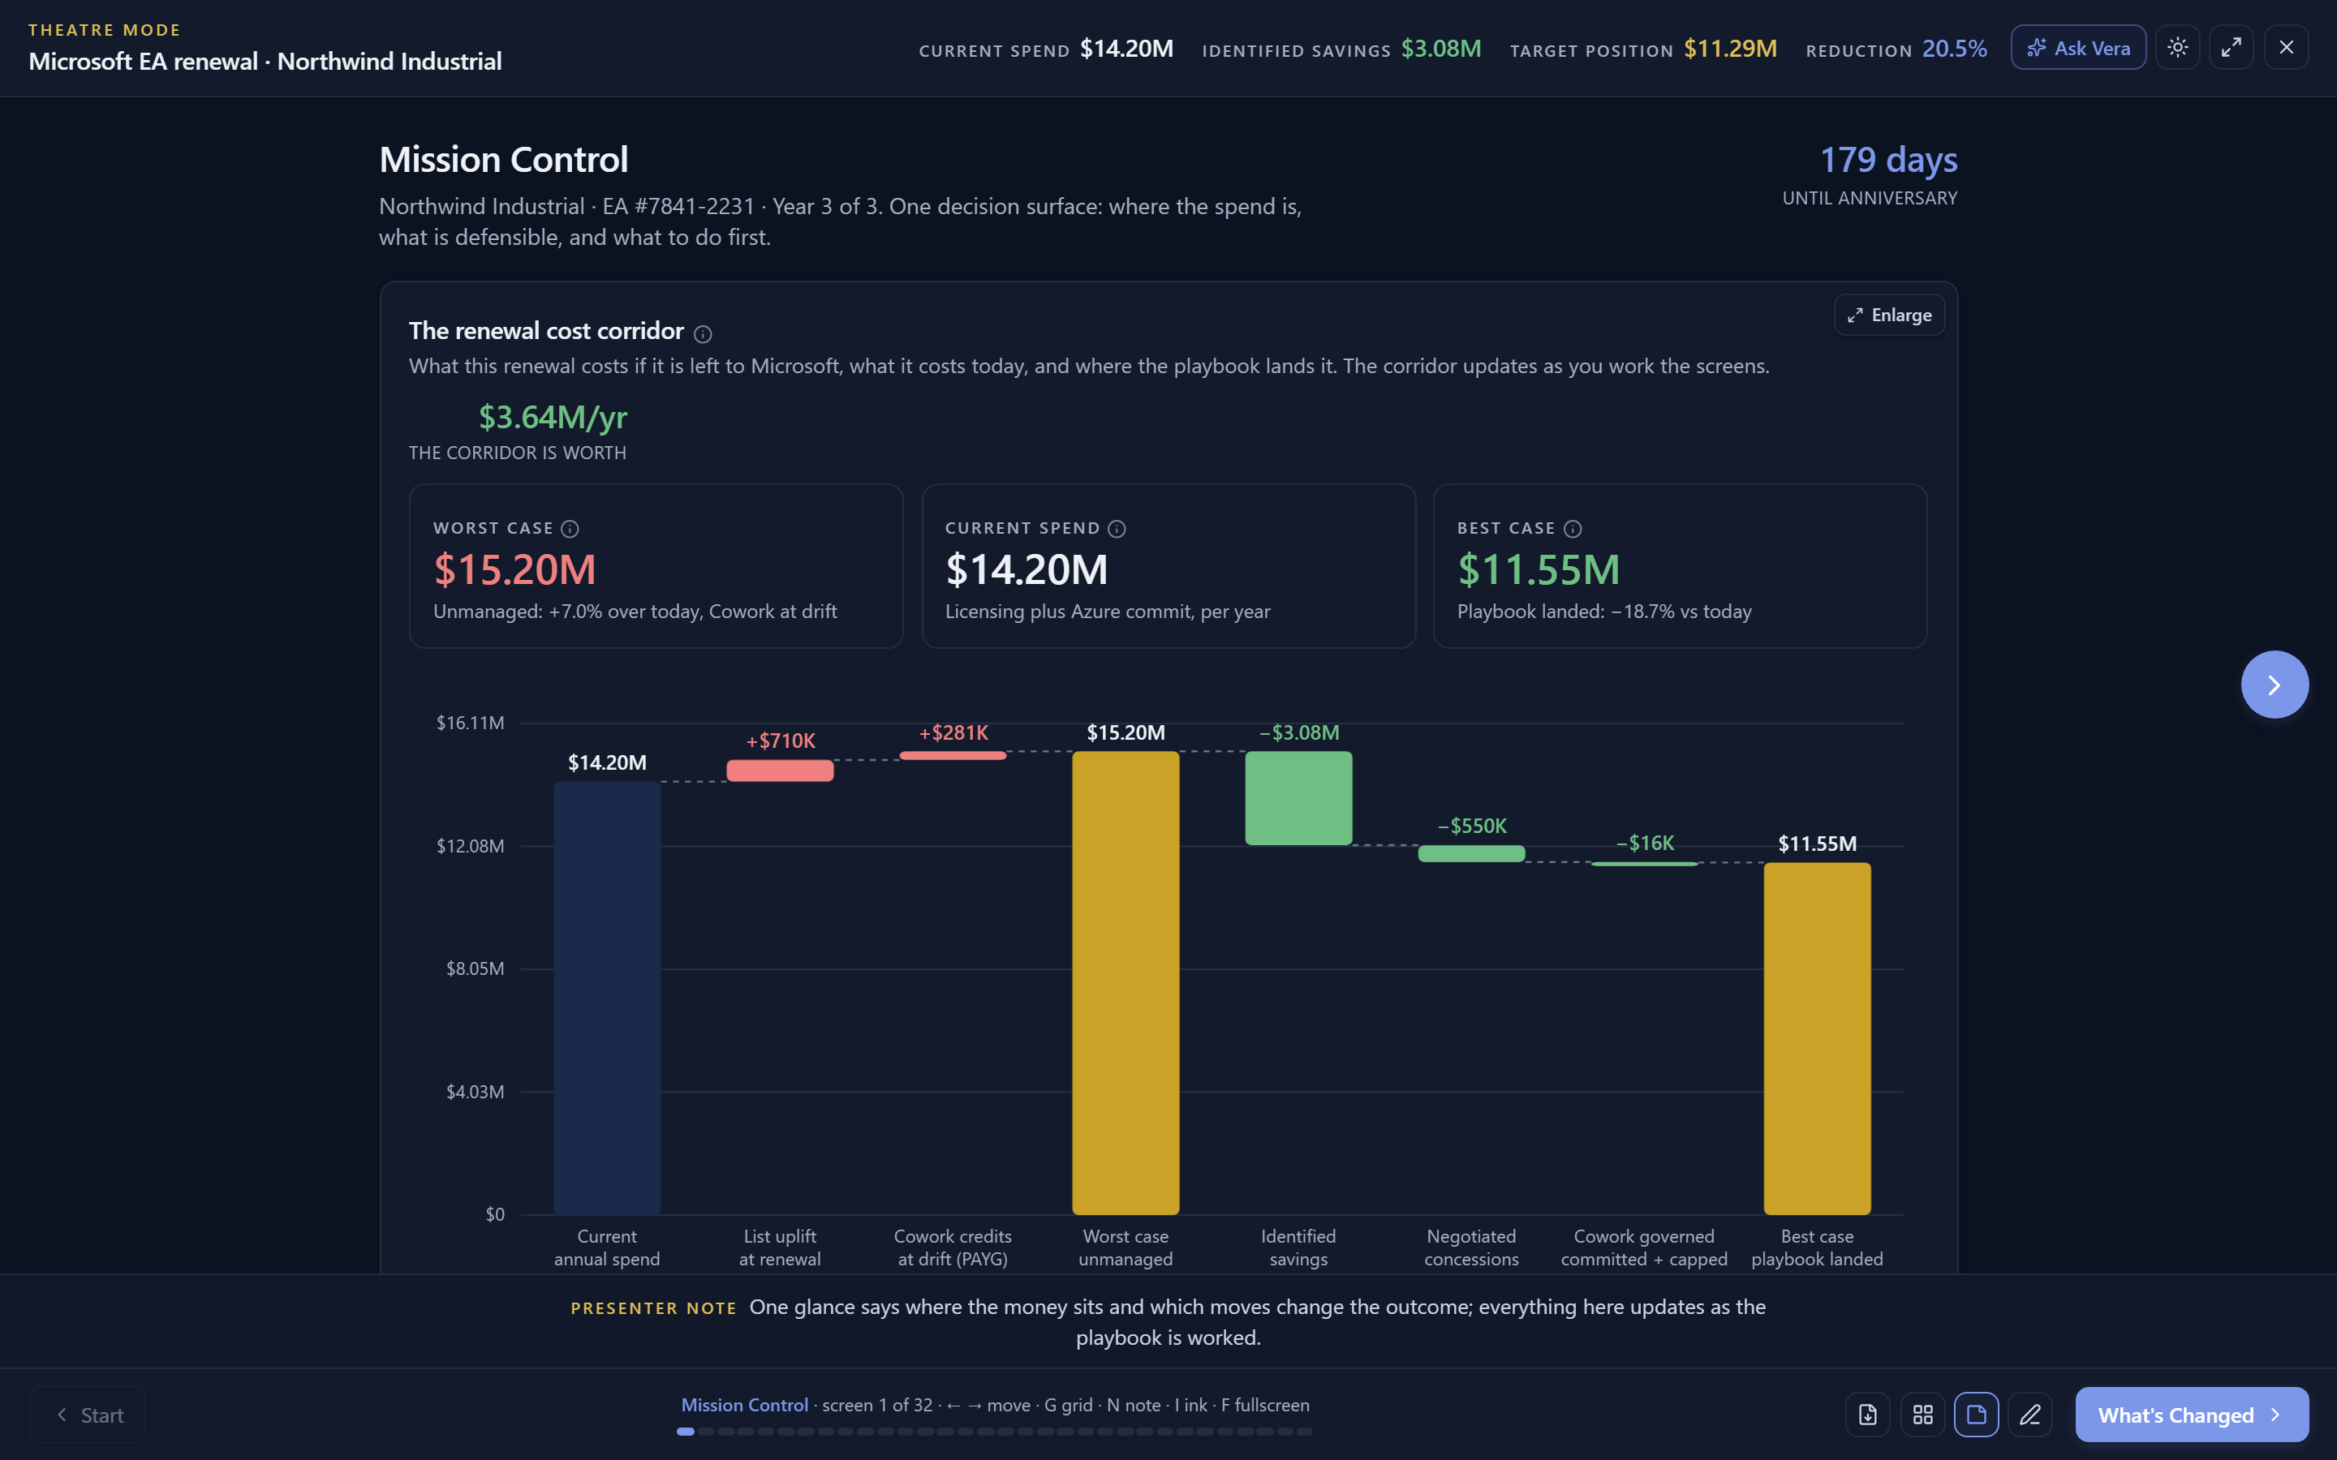
Task: Enlarge the renewal cost corridor chart
Action: (1889, 315)
